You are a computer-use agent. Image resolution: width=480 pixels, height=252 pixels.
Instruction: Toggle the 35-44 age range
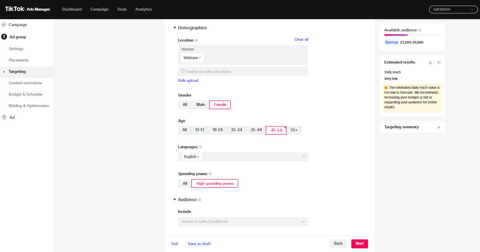tap(256, 130)
